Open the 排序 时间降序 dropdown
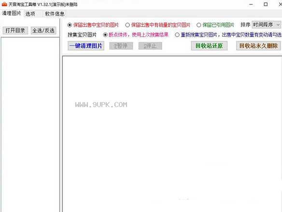This screenshot has height=212, width=282. point(266,25)
